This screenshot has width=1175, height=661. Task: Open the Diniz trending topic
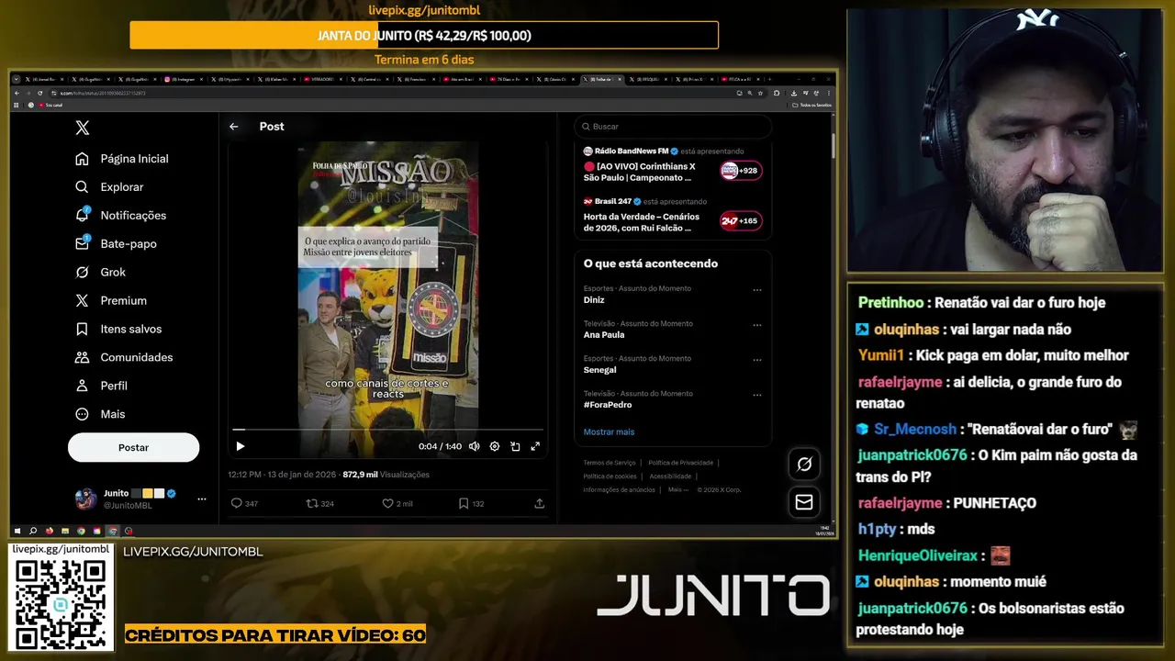click(593, 300)
